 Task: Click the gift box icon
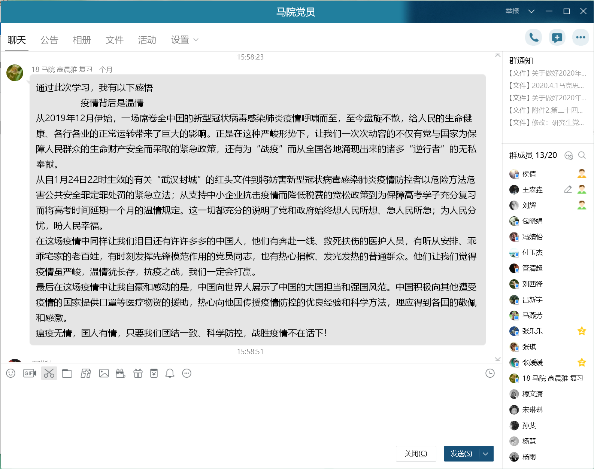138,373
